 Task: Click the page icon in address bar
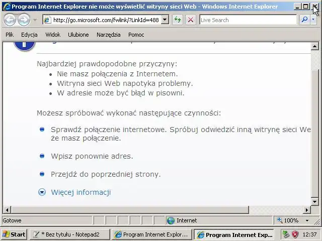click(x=47, y=20)
